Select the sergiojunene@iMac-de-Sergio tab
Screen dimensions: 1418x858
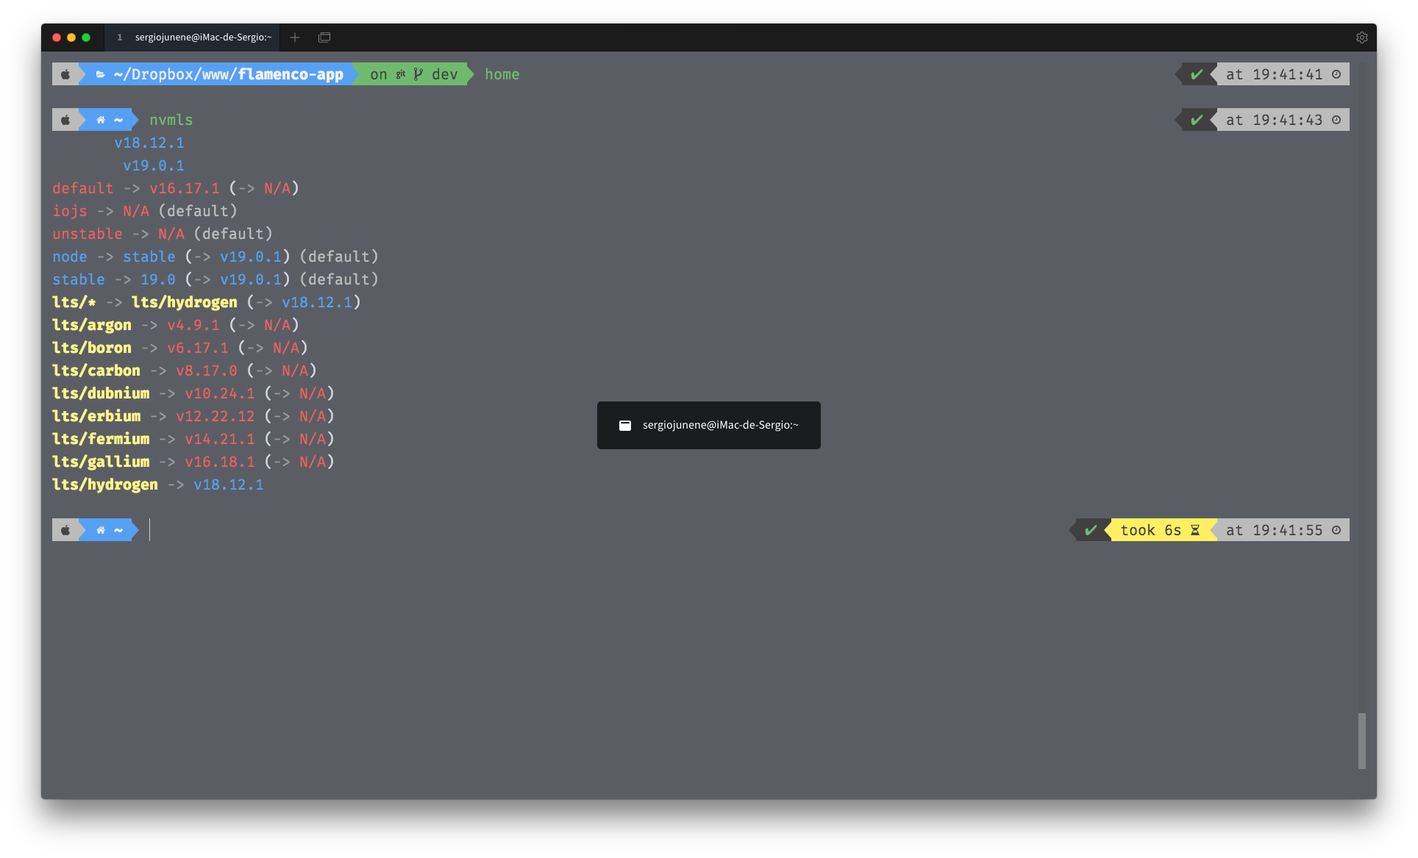pos(193,37)
